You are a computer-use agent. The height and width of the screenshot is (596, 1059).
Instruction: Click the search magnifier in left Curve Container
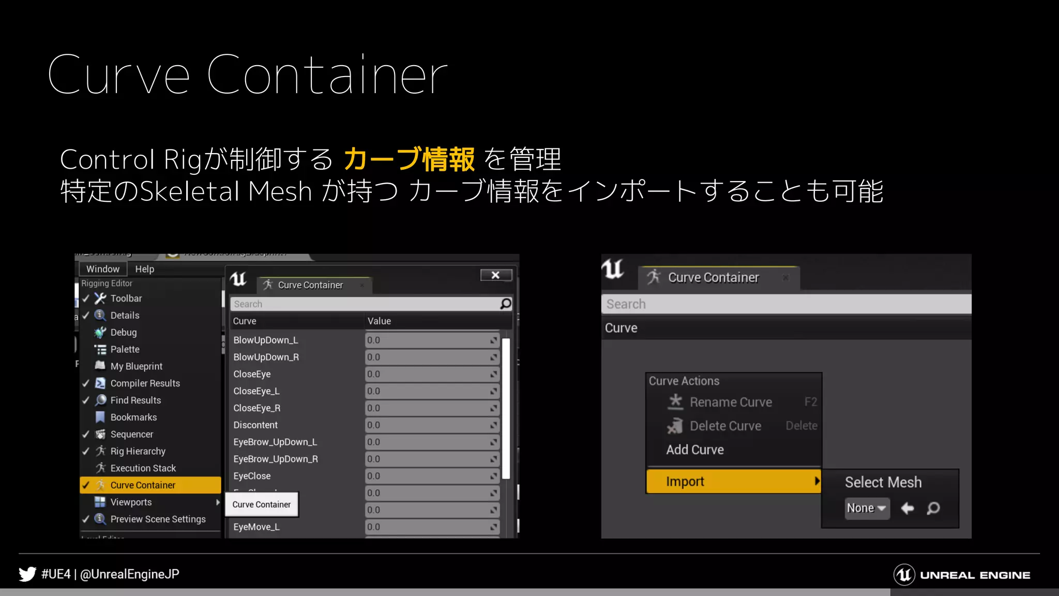(506, 304)
